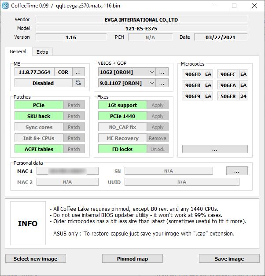Click the UUID N/A field
Viewport: 265px width, 276px height.
tap(182, 182)
